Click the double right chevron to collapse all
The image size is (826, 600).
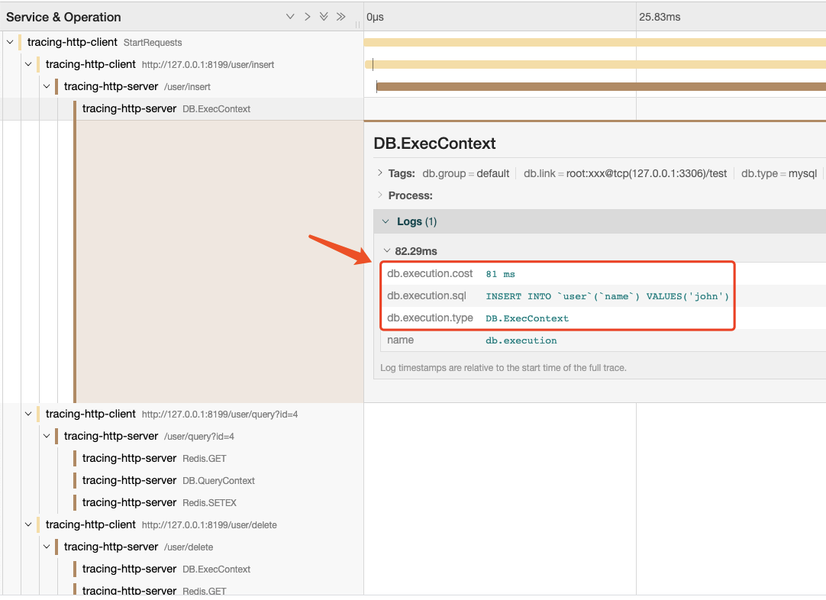(341, 17)
